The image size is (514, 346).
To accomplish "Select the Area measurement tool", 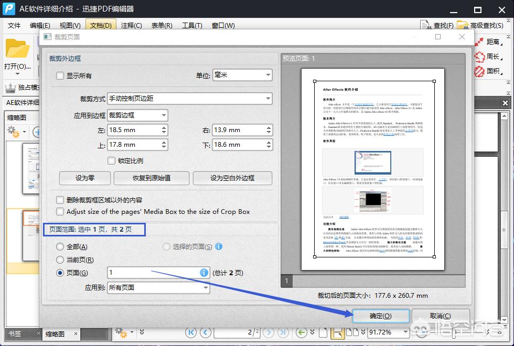I will tap(479, 71).
